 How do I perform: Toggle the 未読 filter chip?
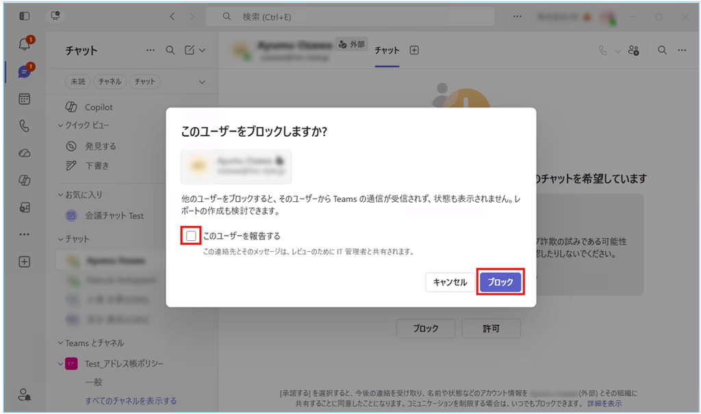[x=78, y=81]
